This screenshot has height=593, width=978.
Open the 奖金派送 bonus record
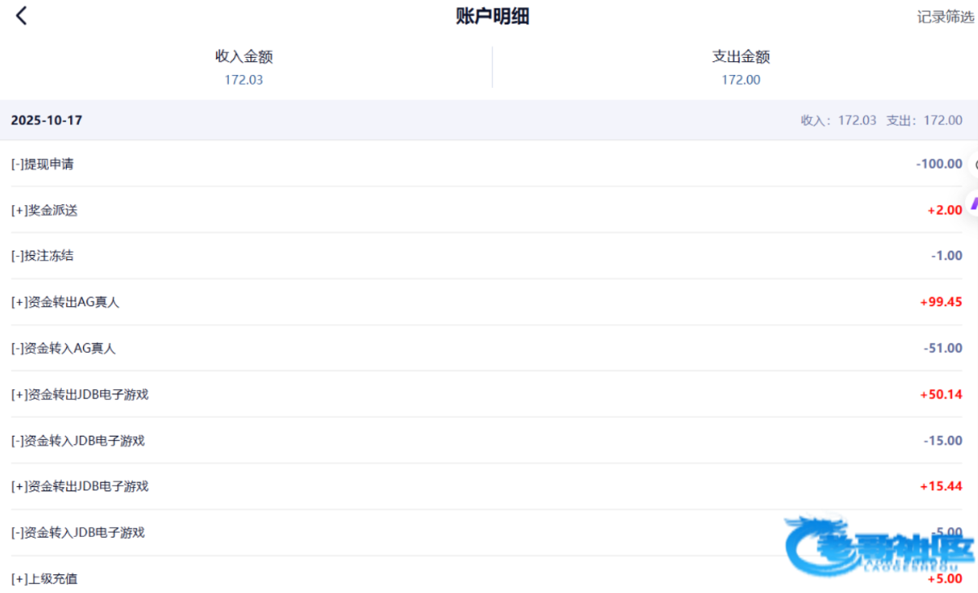44,210
